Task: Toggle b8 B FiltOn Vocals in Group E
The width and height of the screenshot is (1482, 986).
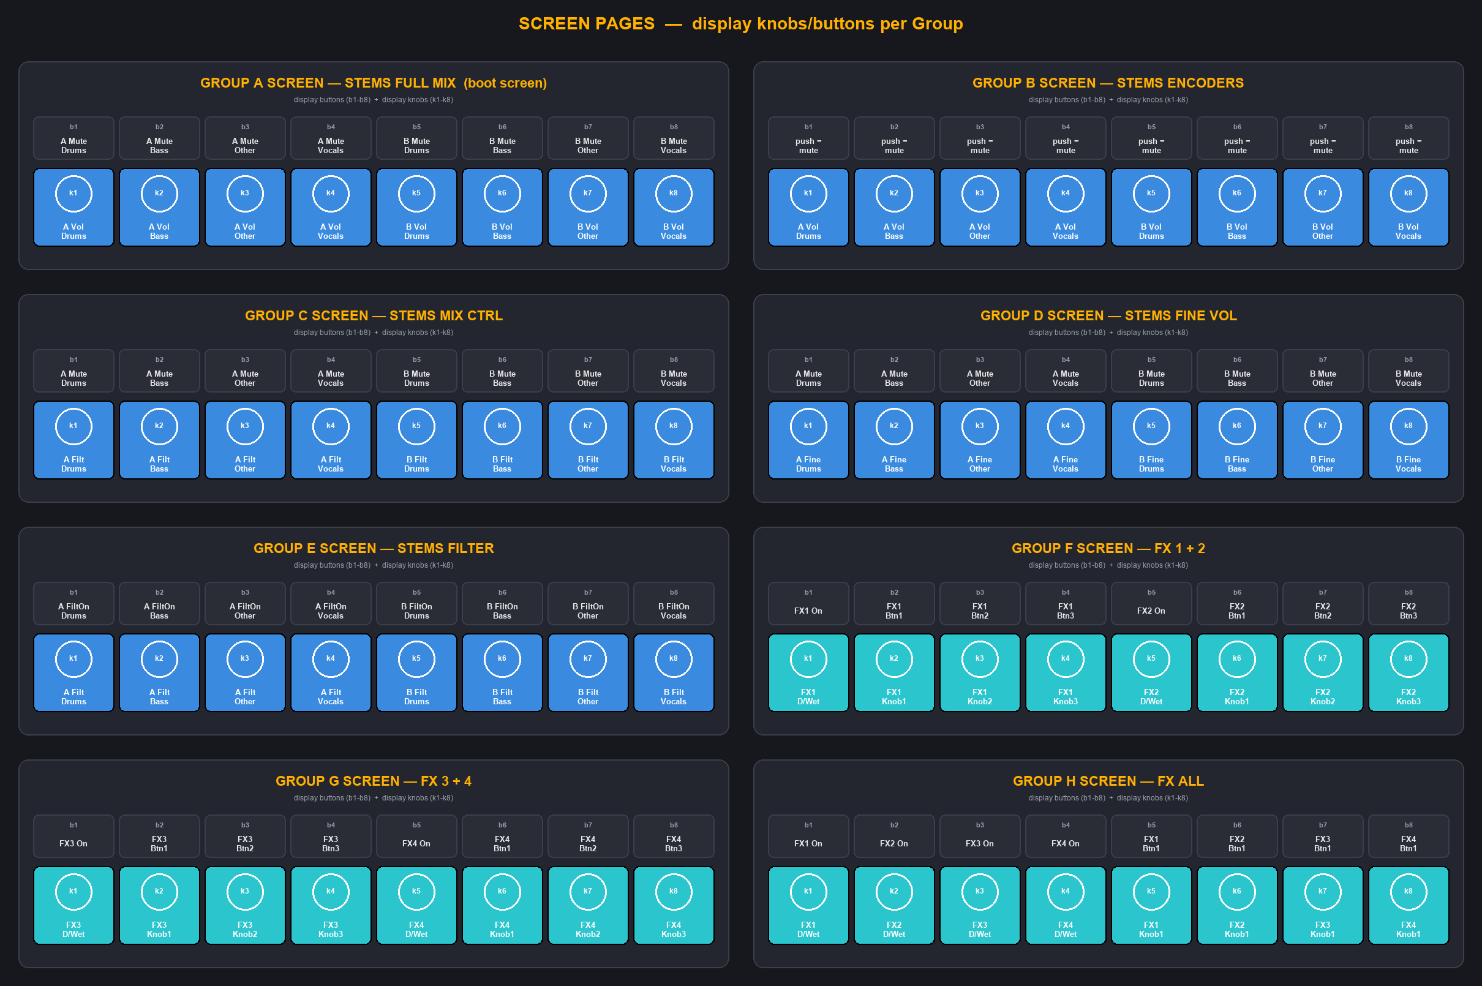Action: point(674,603)
